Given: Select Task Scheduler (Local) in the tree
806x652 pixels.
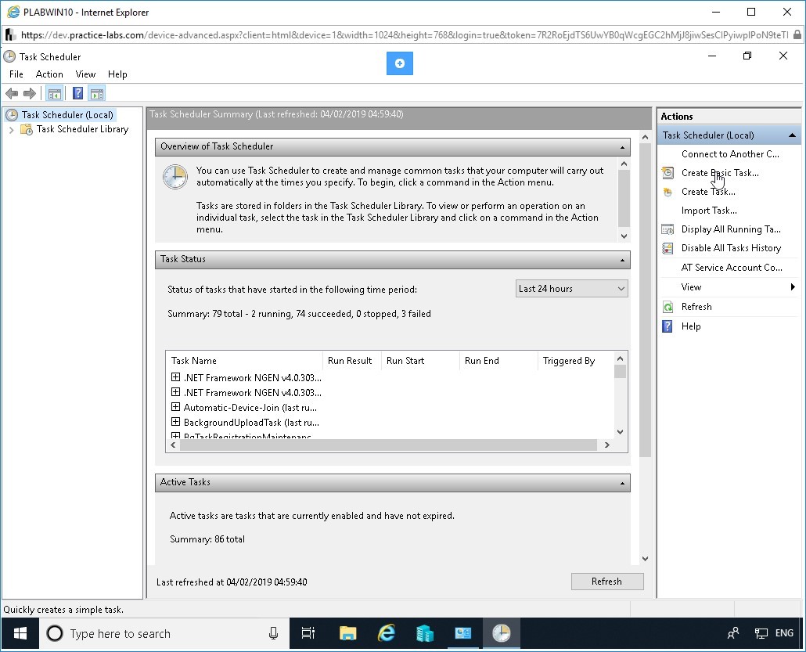Looking at the screenshot, I should coord(67,114).
